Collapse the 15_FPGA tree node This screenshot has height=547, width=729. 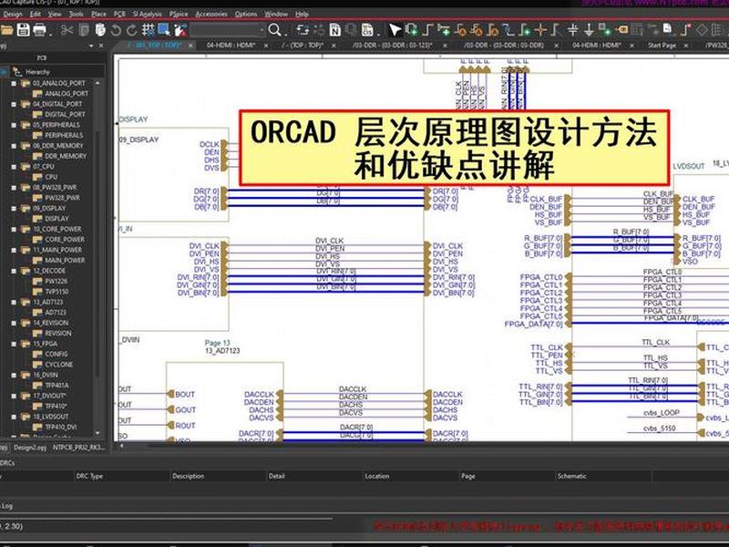(x=14, y=344)
